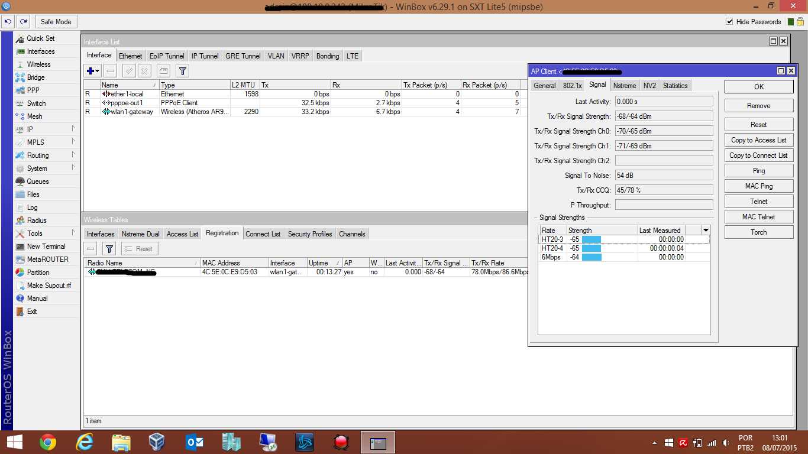Expand the IP submenu in sidebar

click(73, 129)
